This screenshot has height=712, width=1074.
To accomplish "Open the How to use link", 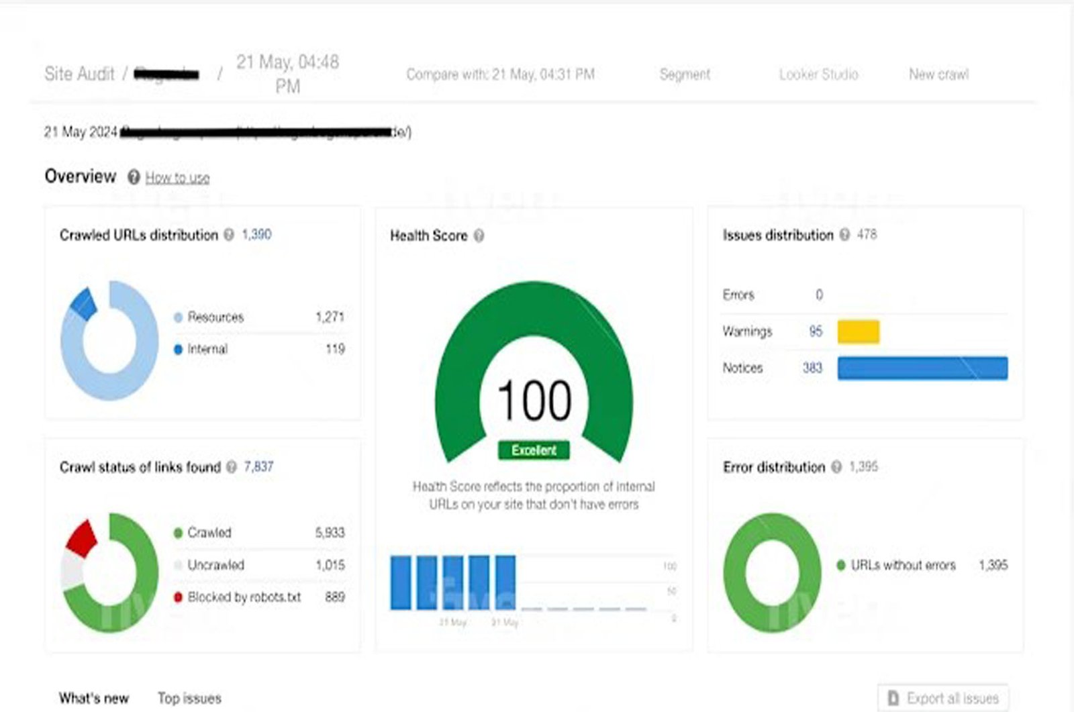I will tap(177, 178).
